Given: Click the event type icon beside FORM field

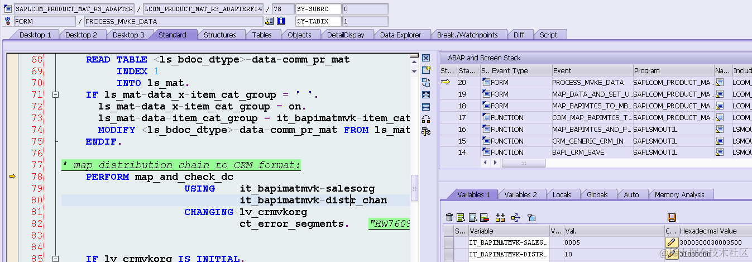Looking at the screenshot, I should pos(8,21).
